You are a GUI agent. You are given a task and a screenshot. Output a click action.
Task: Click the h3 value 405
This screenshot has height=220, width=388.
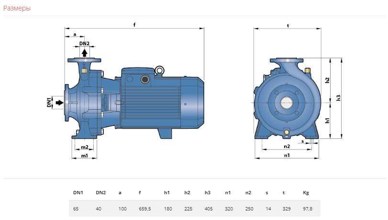pos(209,209)
